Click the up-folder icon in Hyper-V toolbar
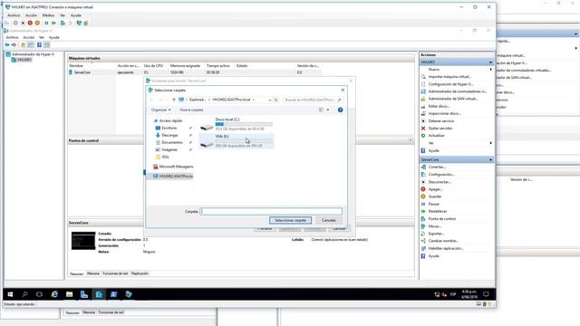 point(24,44)
